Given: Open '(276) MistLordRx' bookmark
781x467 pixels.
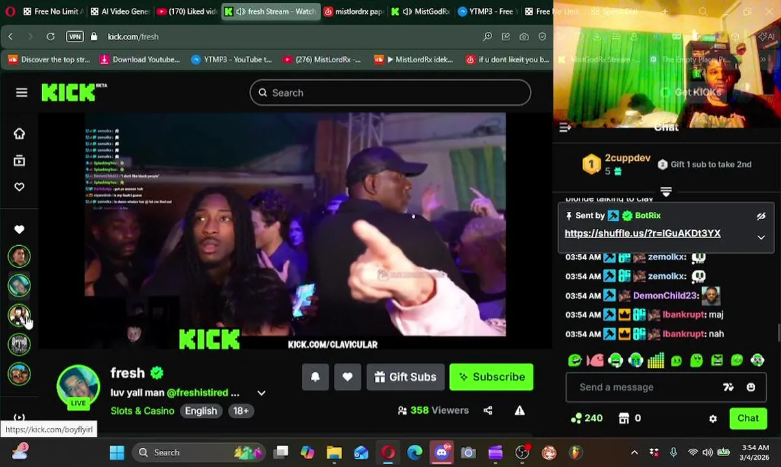Looking at the screenshot, I should [x=322, y=60].
